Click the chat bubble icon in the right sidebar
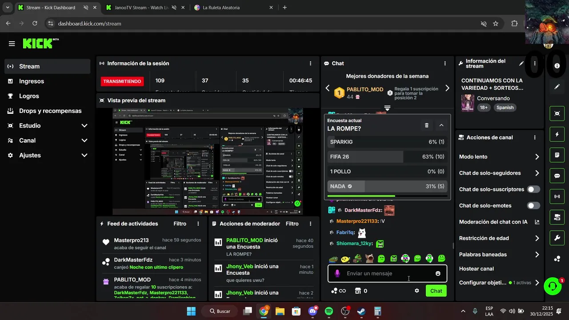Viewport: 569px width, 320px height. (557, 176)
